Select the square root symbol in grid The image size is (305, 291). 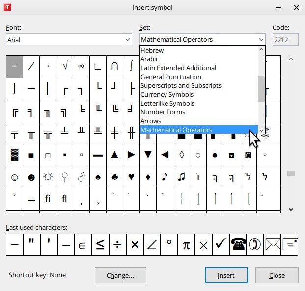pos(64,66)
